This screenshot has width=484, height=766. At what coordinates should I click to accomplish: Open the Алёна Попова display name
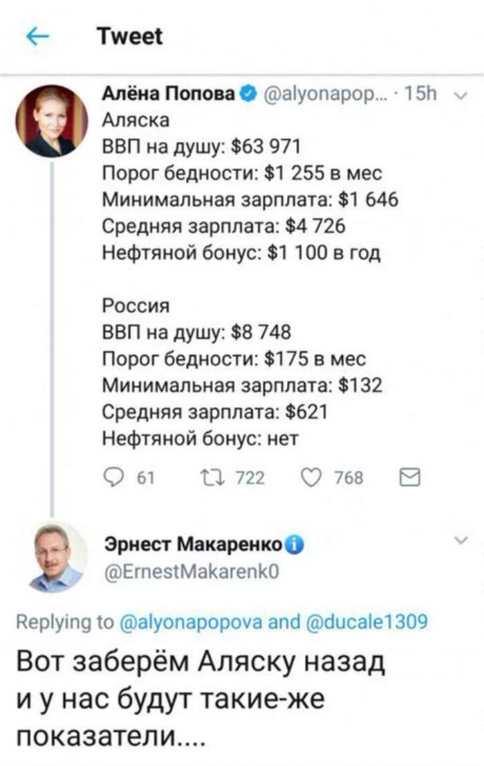pyautogui.click(x=169, y=94)
